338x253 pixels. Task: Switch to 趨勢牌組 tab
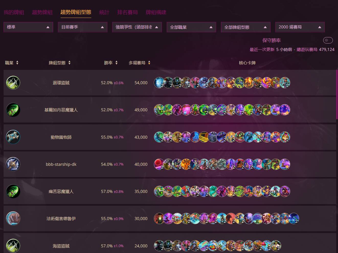pyautogui.click(x=42, y=12)
